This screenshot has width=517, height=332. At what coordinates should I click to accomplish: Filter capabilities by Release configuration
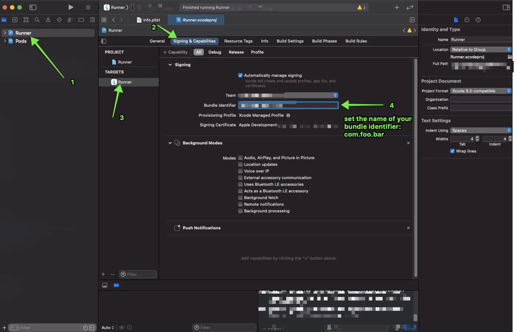click(x=236, y=52)
